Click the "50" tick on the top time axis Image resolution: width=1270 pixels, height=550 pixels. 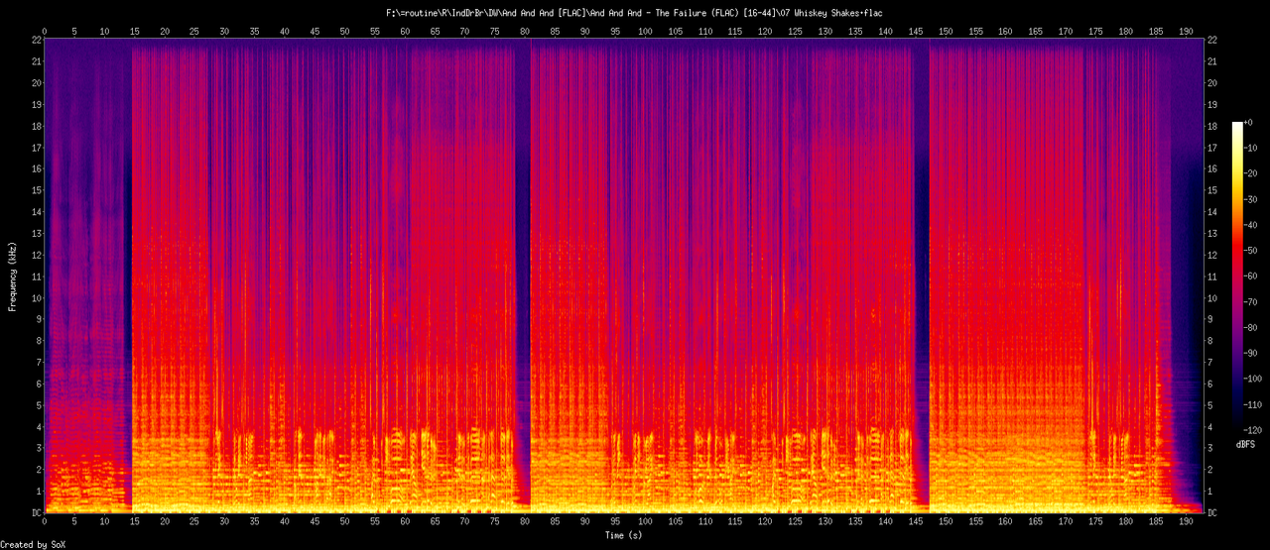click(x=345, y=31)
